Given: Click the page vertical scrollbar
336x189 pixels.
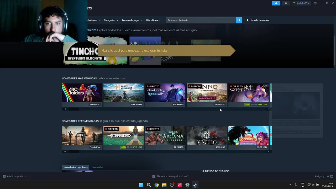Looking at the screenshot, I should (x=334, y=50).
